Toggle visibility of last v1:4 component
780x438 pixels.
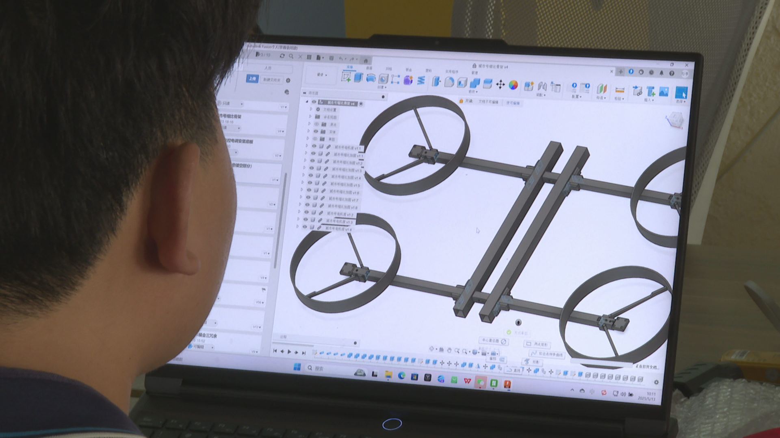pos(305,227)
